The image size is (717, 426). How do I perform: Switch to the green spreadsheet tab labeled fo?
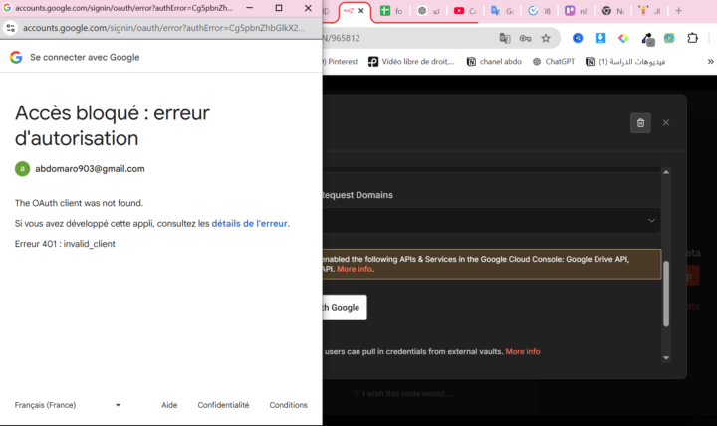tap(391, 11)
